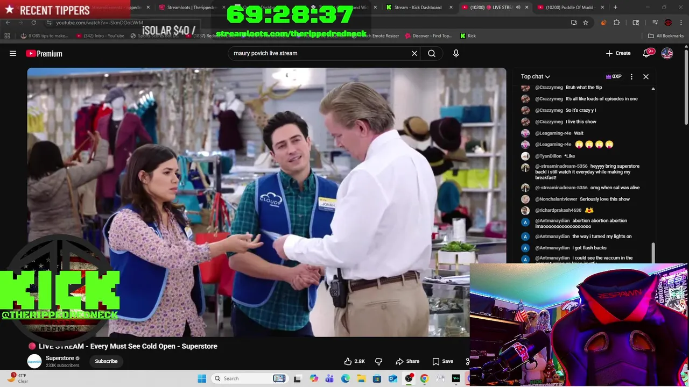This screenshot has width=689, height=387.
Task: Click username @richardprakash4630 in chat
Action: pos(558,210)
